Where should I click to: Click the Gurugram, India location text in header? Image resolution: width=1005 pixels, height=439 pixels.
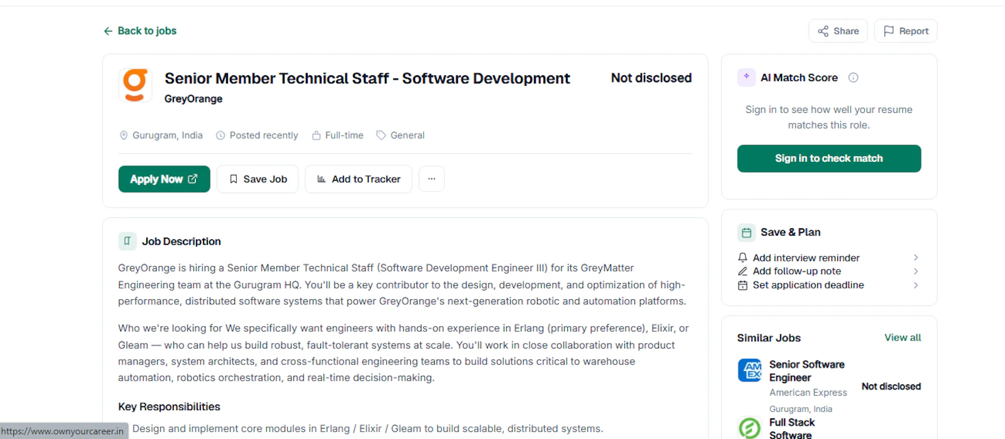[168, 135]
